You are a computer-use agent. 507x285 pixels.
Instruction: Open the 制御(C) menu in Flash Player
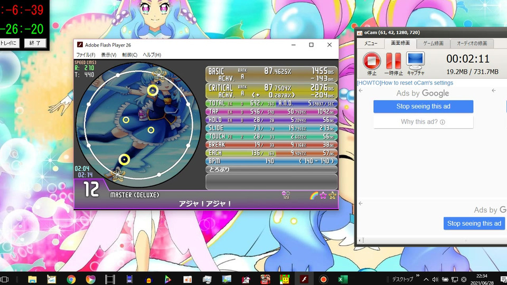pos(130,54)
